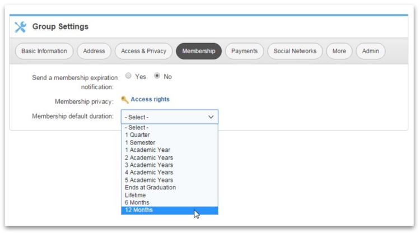Open the Social Networks tab
Screen dimensions: 420x233
(x=295, y=51)
